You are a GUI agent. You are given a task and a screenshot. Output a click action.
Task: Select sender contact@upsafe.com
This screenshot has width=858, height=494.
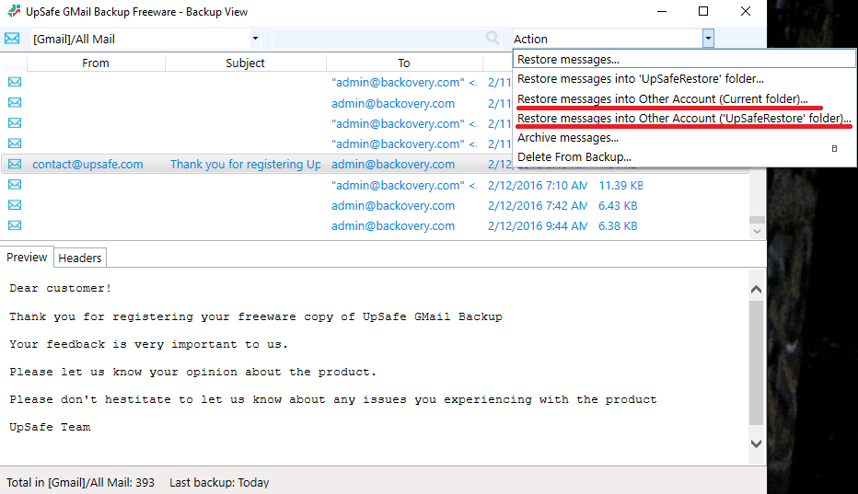coord(87,164)
